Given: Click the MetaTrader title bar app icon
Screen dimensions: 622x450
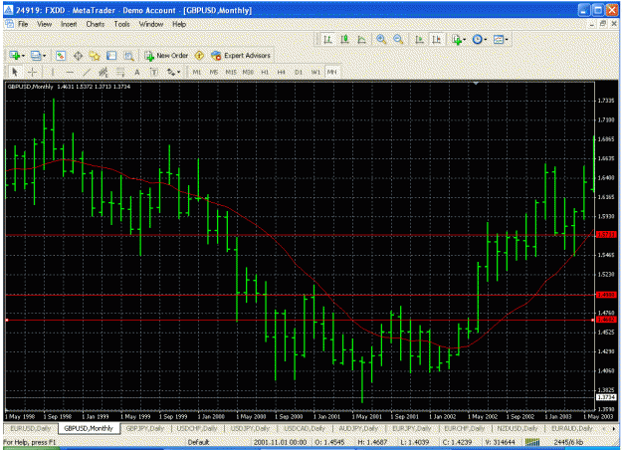Looking at the screenshot, I should click(8, 10).
